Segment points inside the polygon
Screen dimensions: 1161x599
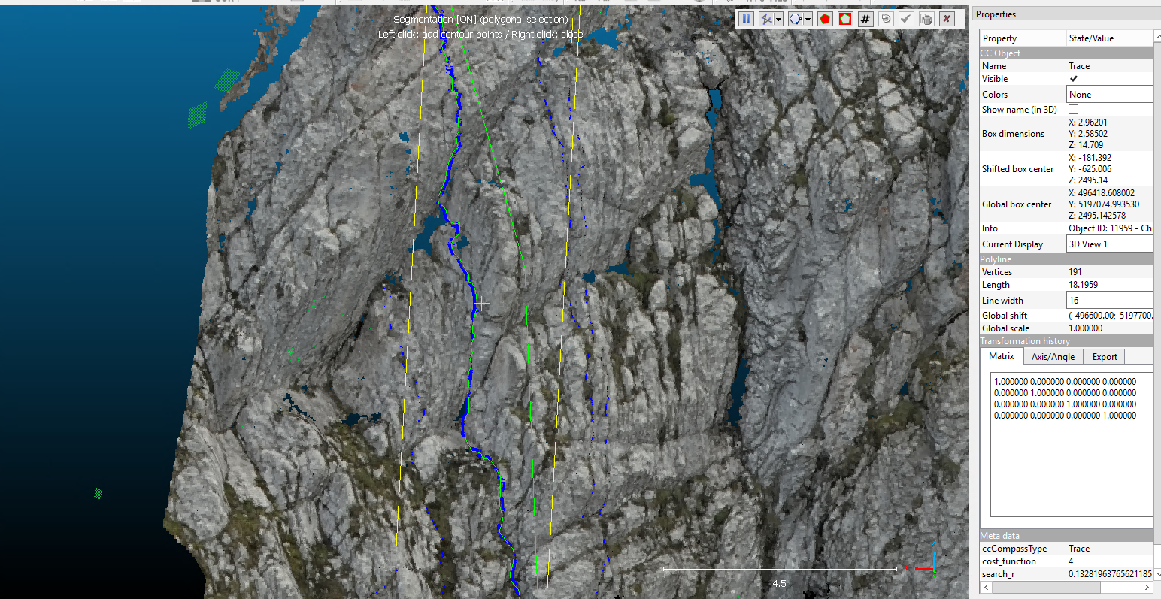tap(823, 19)
